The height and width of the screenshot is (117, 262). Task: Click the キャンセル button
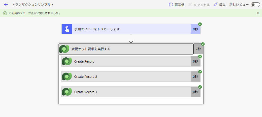(199, 5)
